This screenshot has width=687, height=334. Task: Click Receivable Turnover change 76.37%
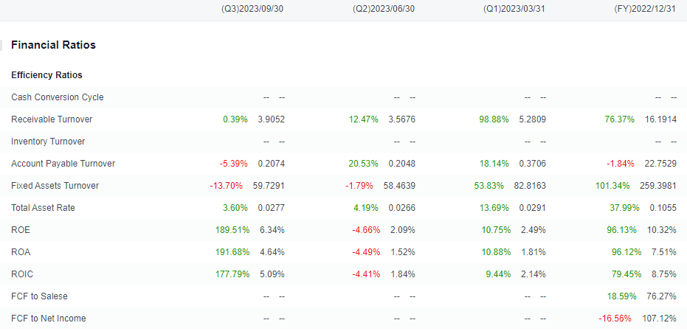tap(620, 119)
